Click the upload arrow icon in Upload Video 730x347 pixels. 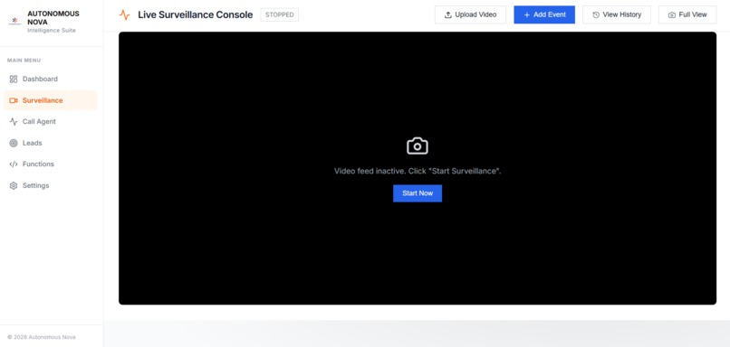[x=447, y=14]
